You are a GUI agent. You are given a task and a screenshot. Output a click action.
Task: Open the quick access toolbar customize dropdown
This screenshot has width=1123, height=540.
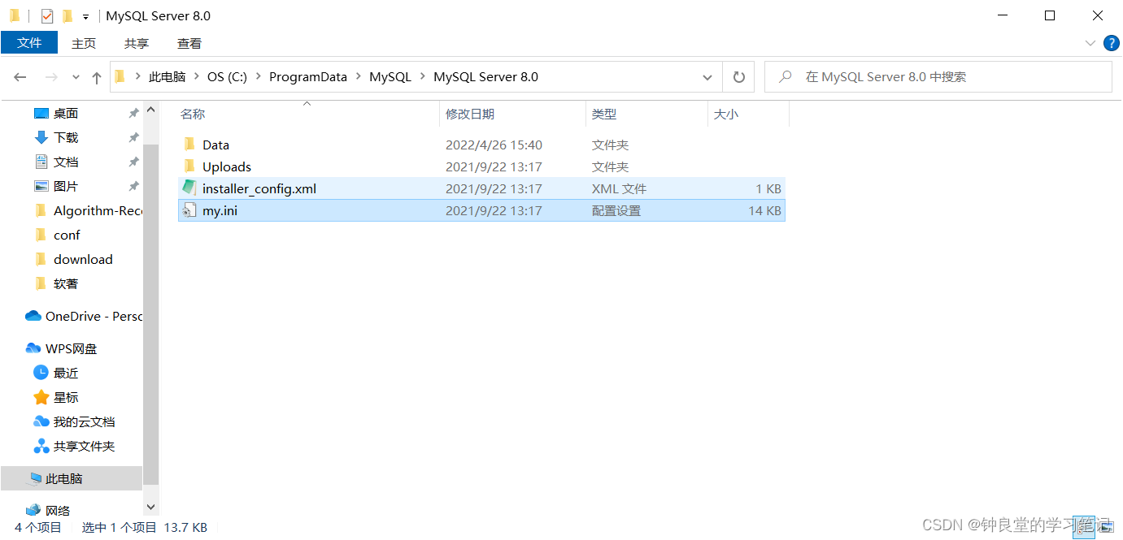(x=85, y=16)
